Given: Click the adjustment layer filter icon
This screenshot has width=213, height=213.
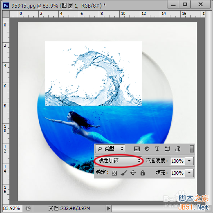Looking at the screenshot, I should (147, 149).
